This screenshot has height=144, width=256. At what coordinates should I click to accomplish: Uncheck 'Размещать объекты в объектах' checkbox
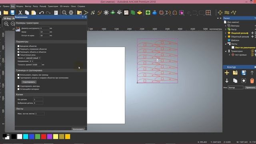tap(18, 52)
